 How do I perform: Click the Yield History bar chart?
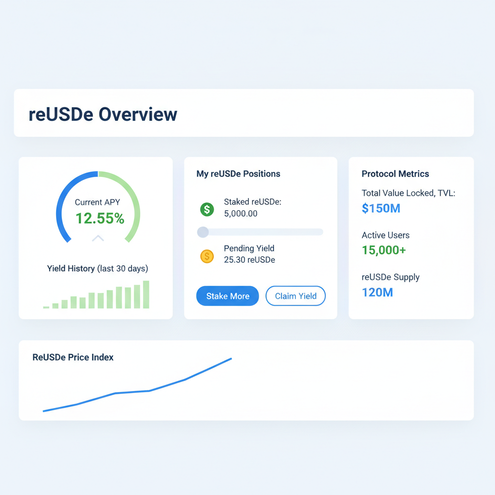[x=97, y=295]
